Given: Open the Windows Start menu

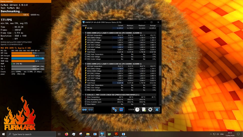Looking at the screenshot, I should (3, 134).
